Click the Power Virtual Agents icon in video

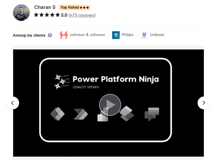(152, 114)
